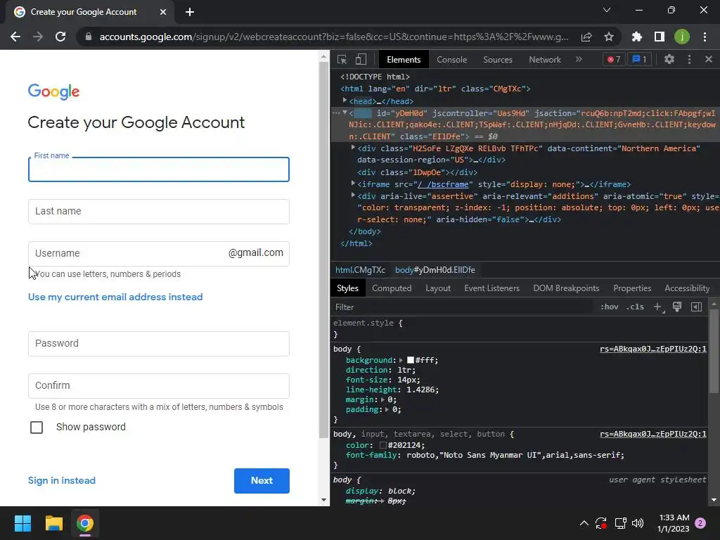Collapse the body element node
The width and height of the screenshot is (720, 540).
coord(345,112)
